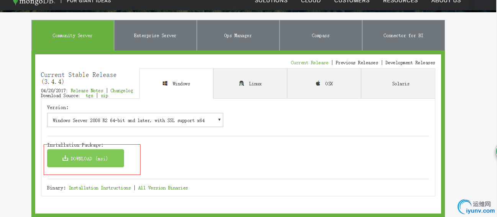The width and height of the screenshot is (497, 217).
Task: Open the CUSTOMERS menu
Action: pyautogui.click(x=352, y=2)
